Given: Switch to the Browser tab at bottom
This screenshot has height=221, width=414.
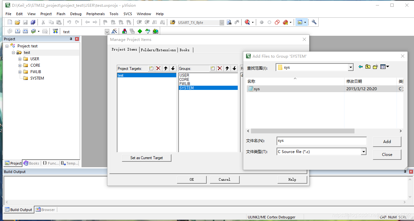Looking at the screenshot, I should 45,210.
